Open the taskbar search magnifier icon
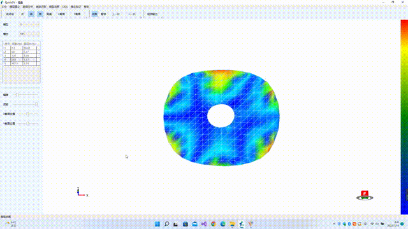 pyautogui.click(x=167, y=224)
